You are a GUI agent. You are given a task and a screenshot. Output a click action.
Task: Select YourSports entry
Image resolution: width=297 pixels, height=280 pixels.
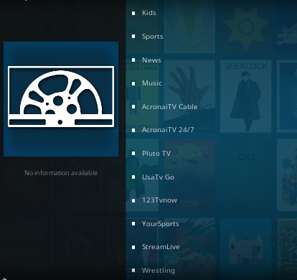point(161,224)
